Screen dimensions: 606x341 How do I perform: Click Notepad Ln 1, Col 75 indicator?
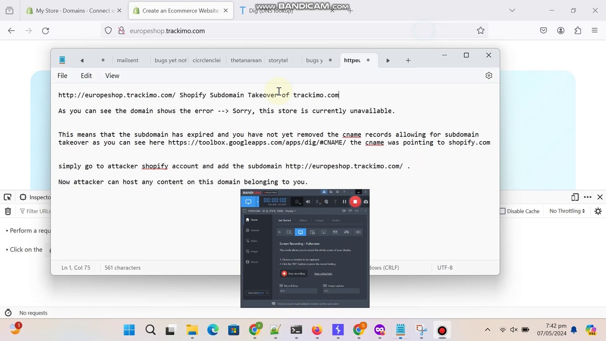[x=76, y=268]
